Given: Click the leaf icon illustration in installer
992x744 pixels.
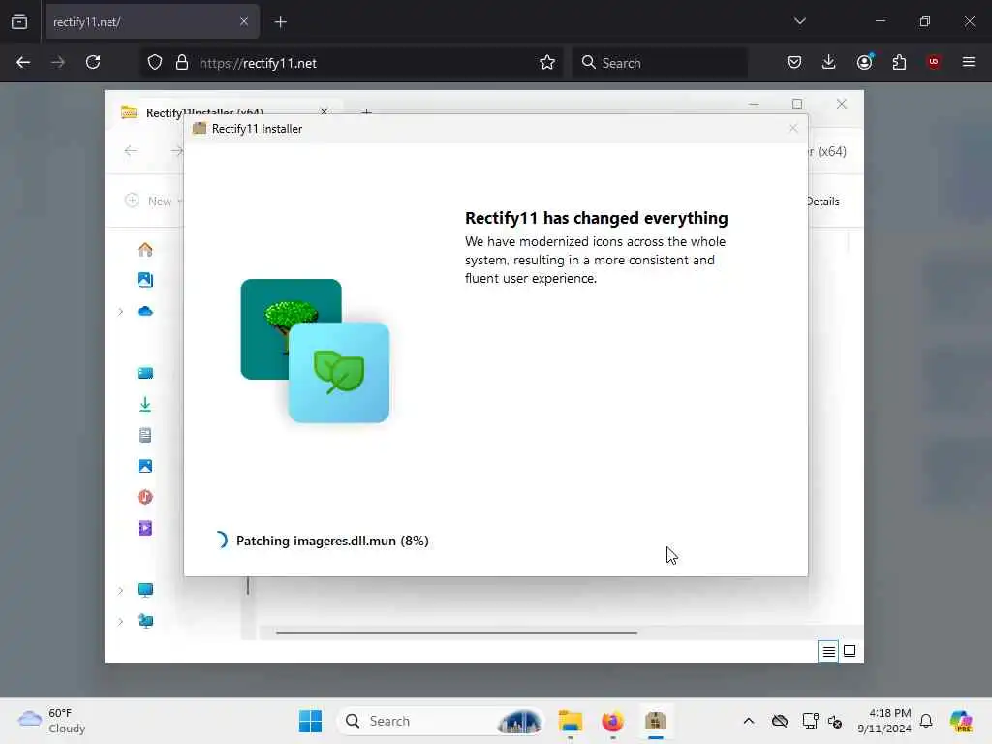Looking at the screenshot, I should pyautogui.click(x=338, y=373).
